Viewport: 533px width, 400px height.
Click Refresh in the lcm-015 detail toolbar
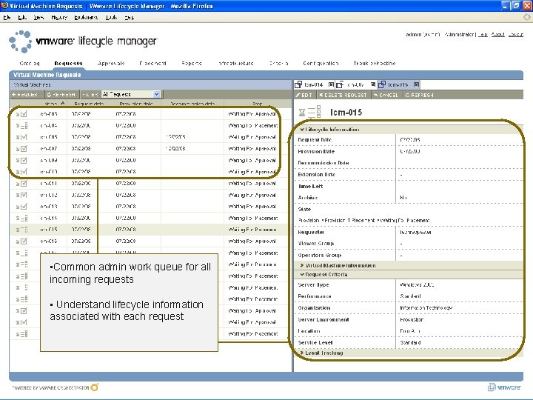[420, 96]
